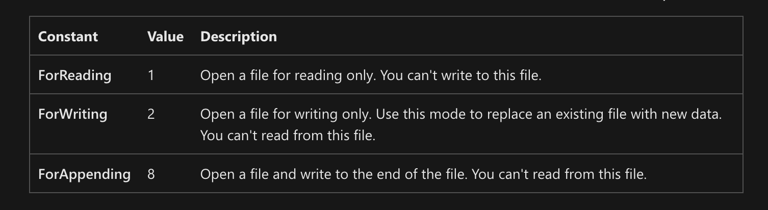Click value 1 in the ForReading row
The height and width of the screenshot is (210, 768).
click(151, 75)
